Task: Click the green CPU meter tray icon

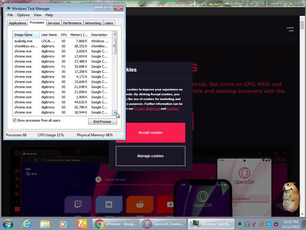Action: (240, 224)
